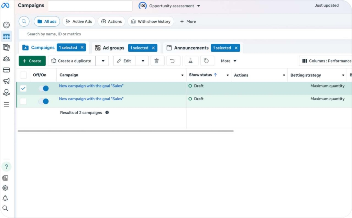Open the campaign link 'New campaign with the goal Sales'
The image size is (352, 218).
(91, 86)
